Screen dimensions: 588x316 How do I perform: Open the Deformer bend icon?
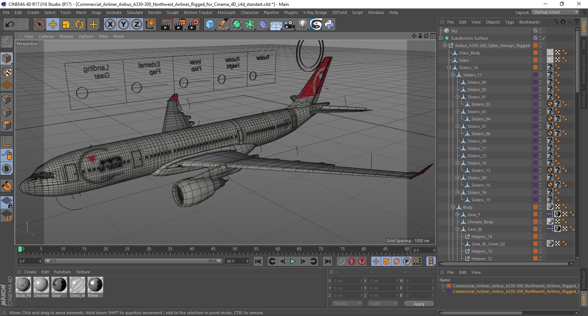click(x=263, y=25)
